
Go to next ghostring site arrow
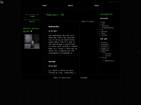pyautogui.click(x=114, y=61)
